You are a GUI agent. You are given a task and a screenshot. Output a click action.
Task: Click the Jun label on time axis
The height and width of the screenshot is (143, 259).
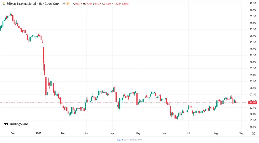click(164, 134)
